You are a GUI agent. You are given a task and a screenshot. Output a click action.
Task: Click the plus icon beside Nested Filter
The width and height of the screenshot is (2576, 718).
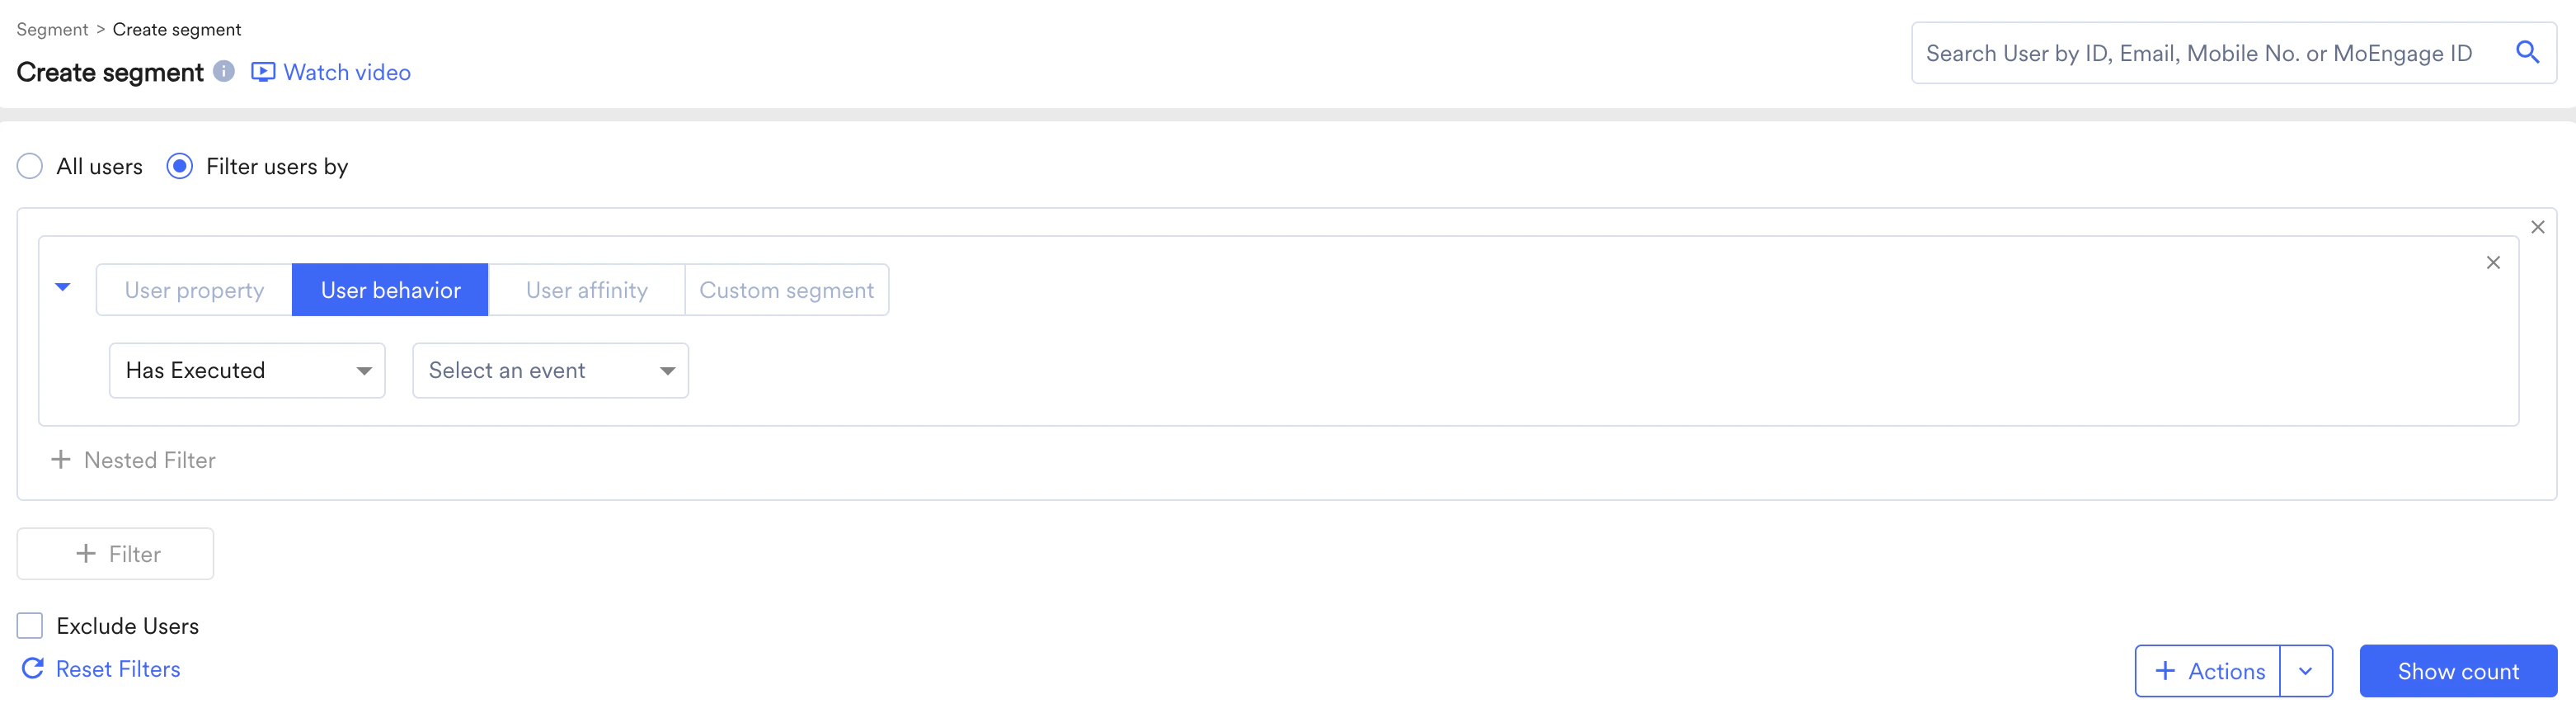point(60,460)
